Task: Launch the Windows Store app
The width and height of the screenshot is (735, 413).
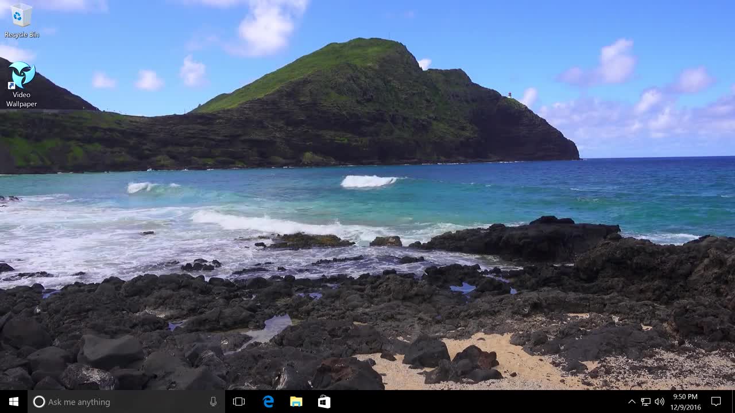Action: tap(324, 402)
